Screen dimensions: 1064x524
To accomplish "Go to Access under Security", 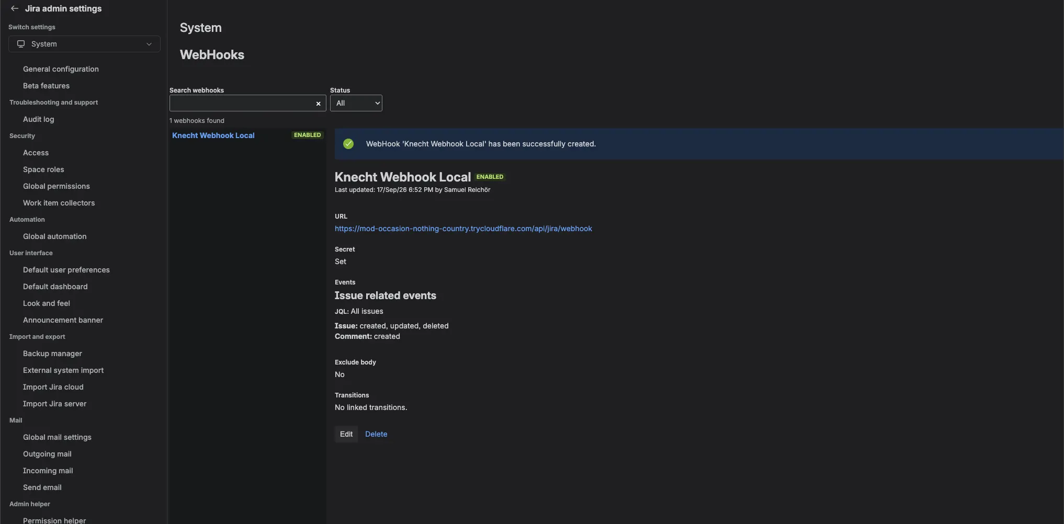I will [x=36, y=153].
